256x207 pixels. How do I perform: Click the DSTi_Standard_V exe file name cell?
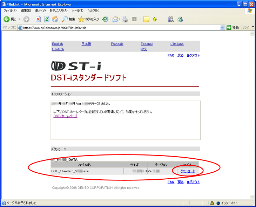[x=87, y=171]
